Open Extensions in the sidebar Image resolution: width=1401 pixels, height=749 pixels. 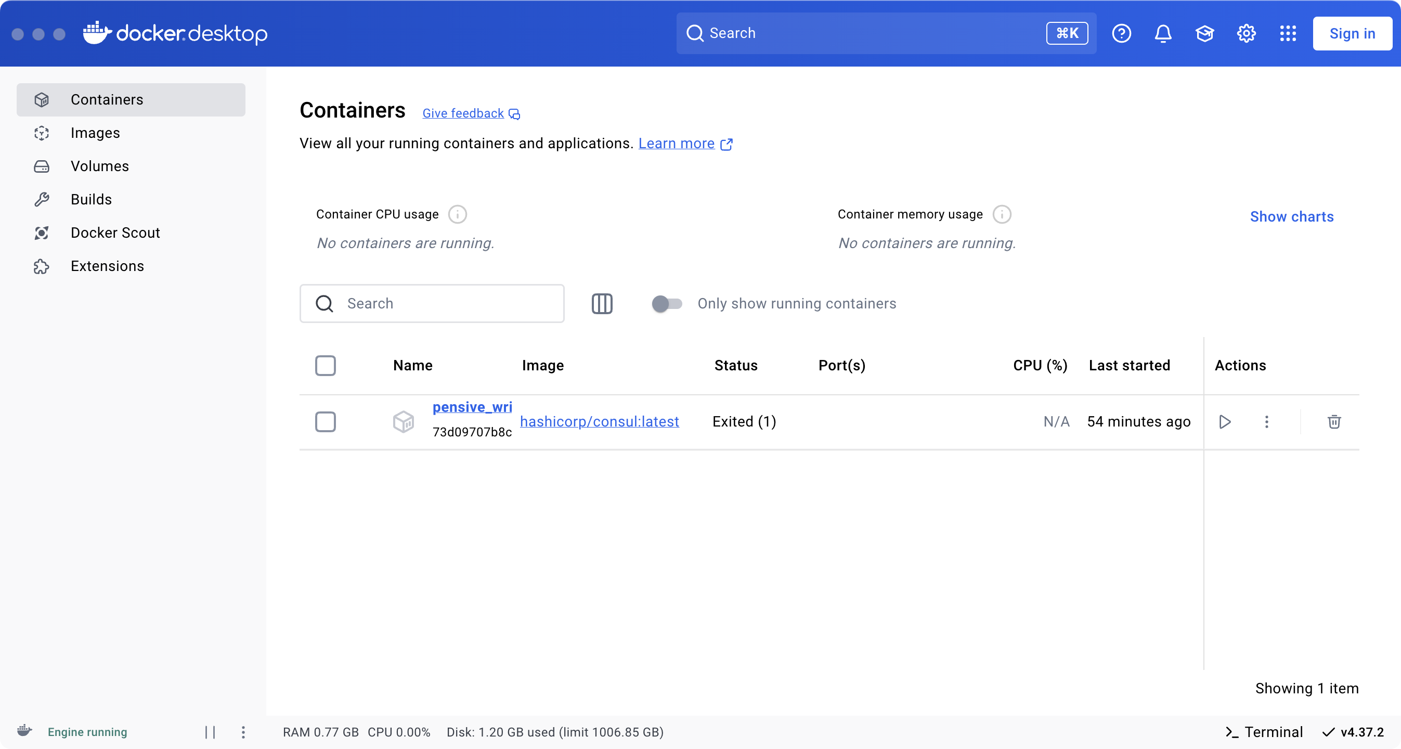tap(131, 266)
